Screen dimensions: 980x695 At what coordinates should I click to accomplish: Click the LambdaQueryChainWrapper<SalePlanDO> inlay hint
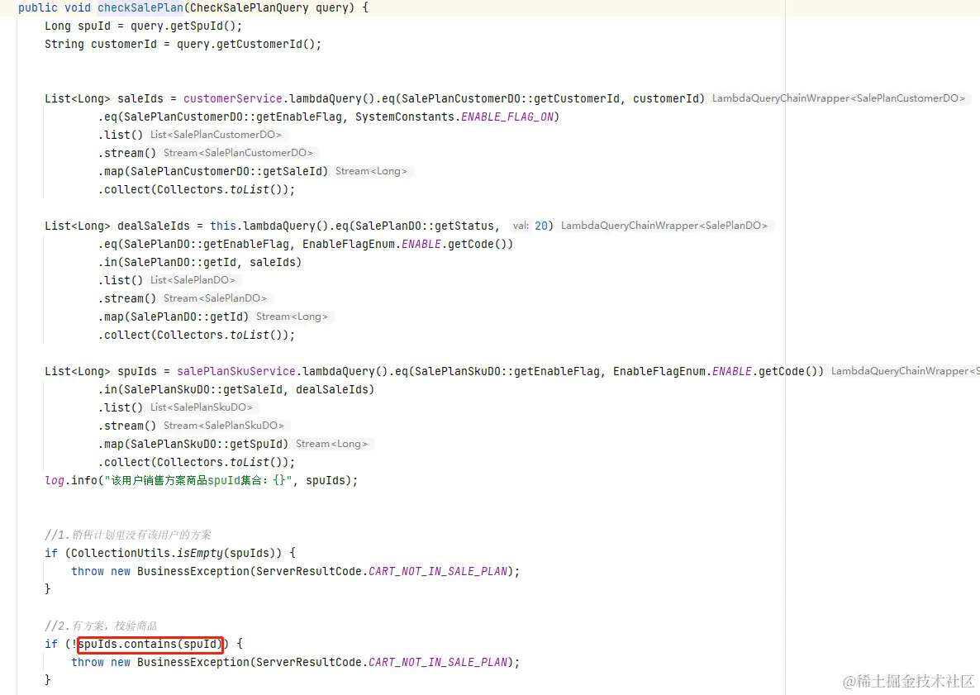664,226
